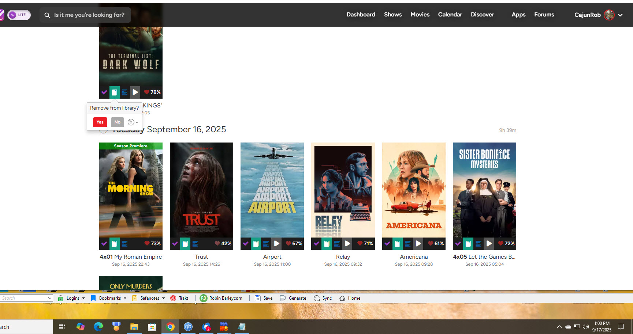
Task: Click the Sync button in password toolbar
Action: click(323, 298)
